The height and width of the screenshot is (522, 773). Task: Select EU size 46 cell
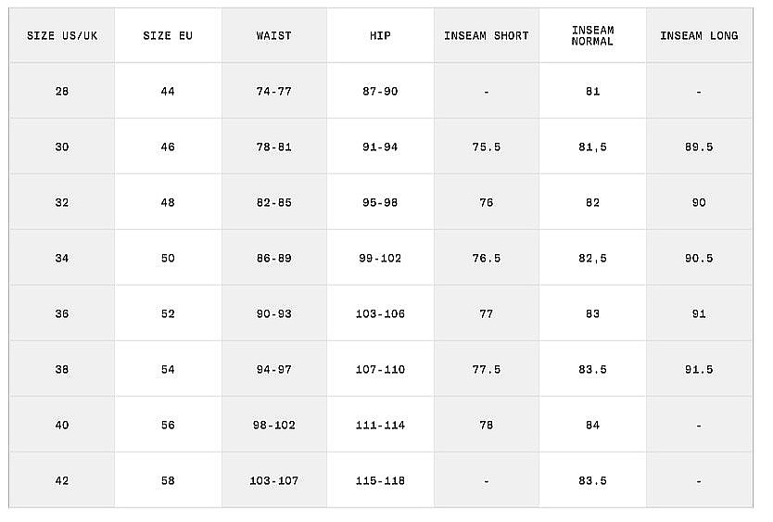coord(168,147)
